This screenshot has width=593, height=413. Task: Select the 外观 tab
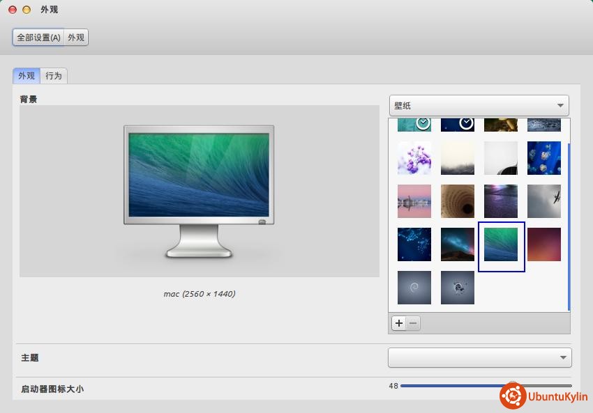[27, 76]
